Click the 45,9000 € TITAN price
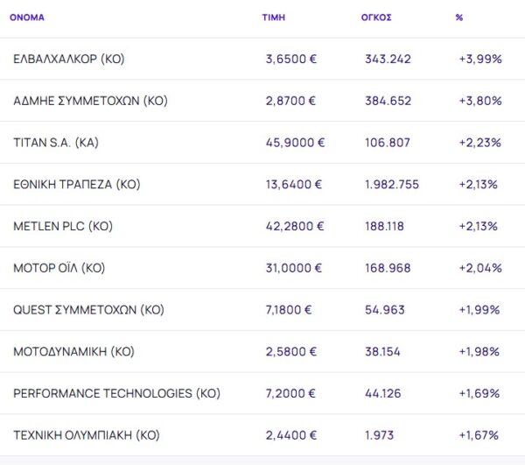The width and height of the screenshot is (525, 465). point(295,142)
